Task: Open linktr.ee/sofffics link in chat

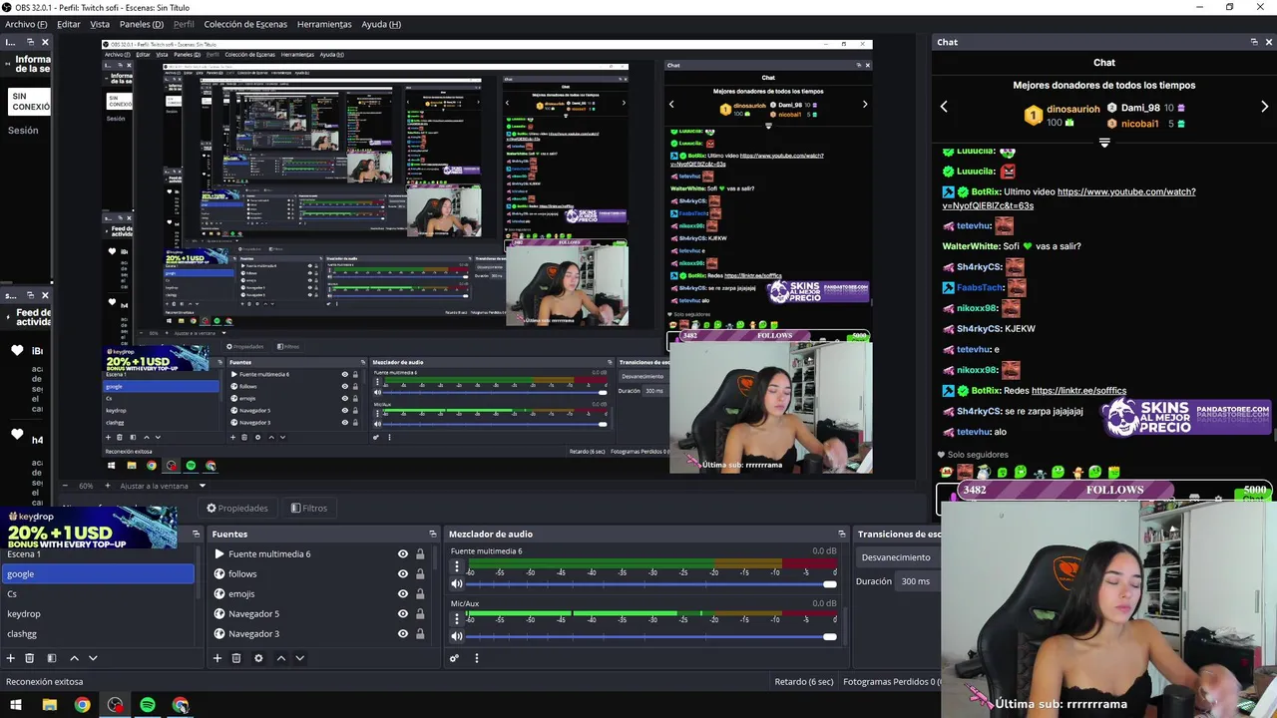Action: [1078, 391]
